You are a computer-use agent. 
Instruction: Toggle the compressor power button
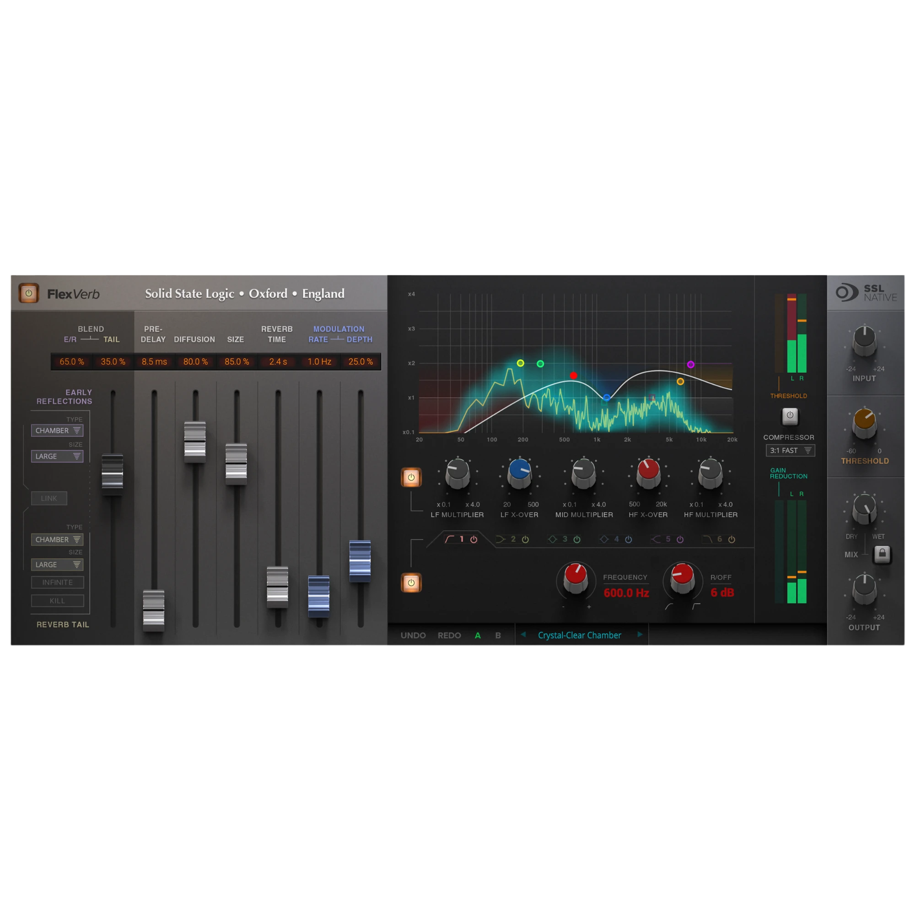[790, 416]
